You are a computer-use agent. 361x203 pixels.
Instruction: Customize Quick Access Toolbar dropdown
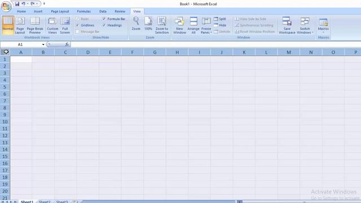click(44, 4)
